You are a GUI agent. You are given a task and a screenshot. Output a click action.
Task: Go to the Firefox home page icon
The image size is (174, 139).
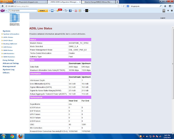pos(165,6)
